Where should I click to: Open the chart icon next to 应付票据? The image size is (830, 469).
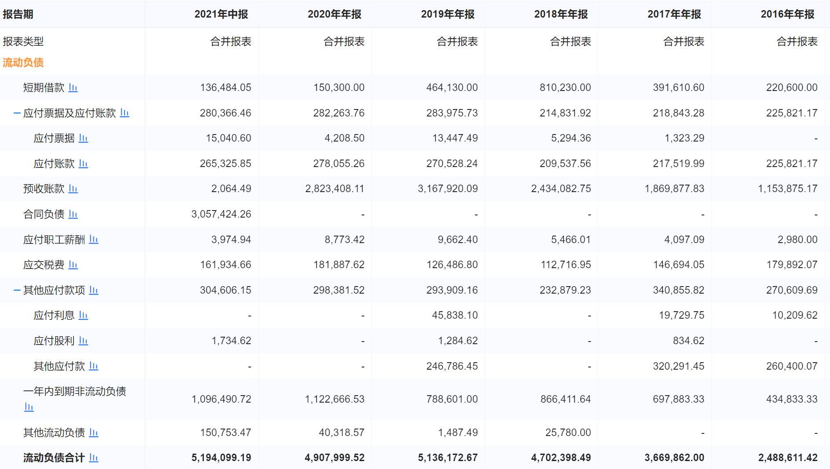(84, 138)
